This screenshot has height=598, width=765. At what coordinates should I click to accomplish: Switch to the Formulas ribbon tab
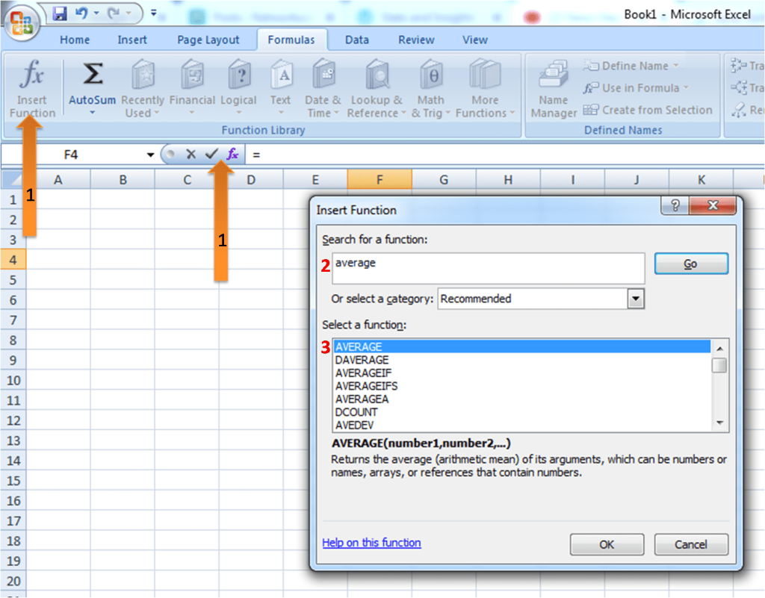click(x=292, y=40)
